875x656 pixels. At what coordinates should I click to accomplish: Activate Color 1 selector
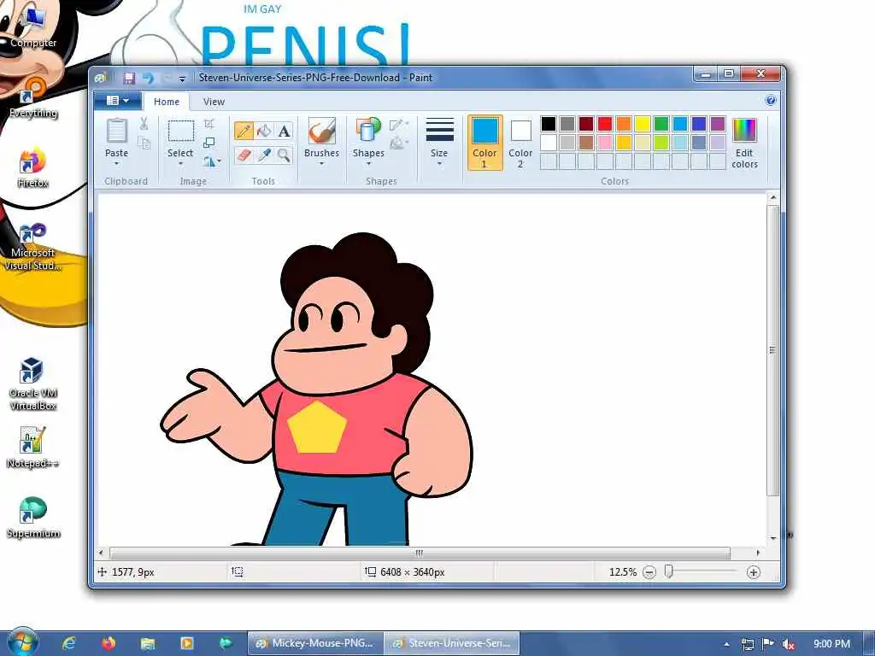point(485,143)
